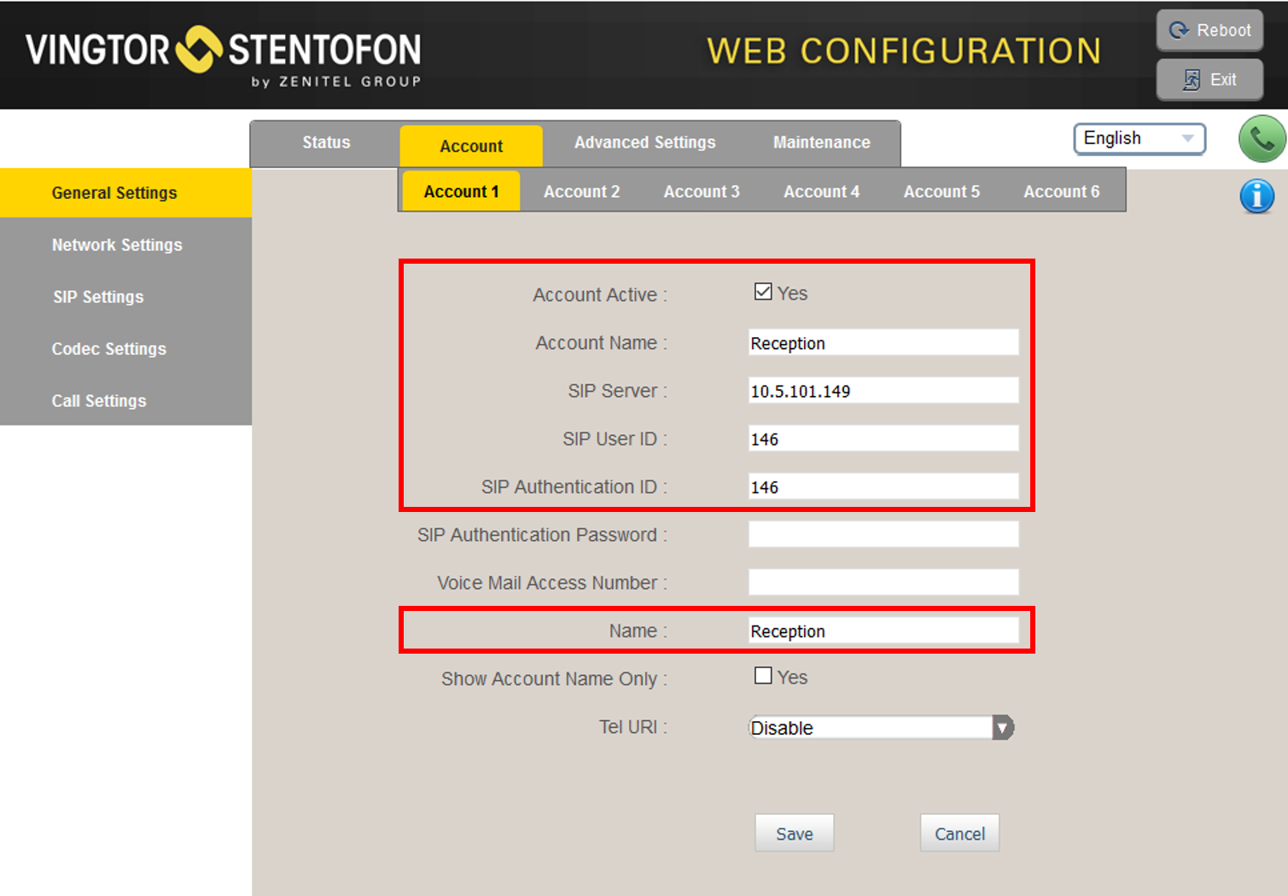The width and height of the screenshot is (1288, 896).
Task: Open the Advanced Settings tab
Action: [644, 143]
